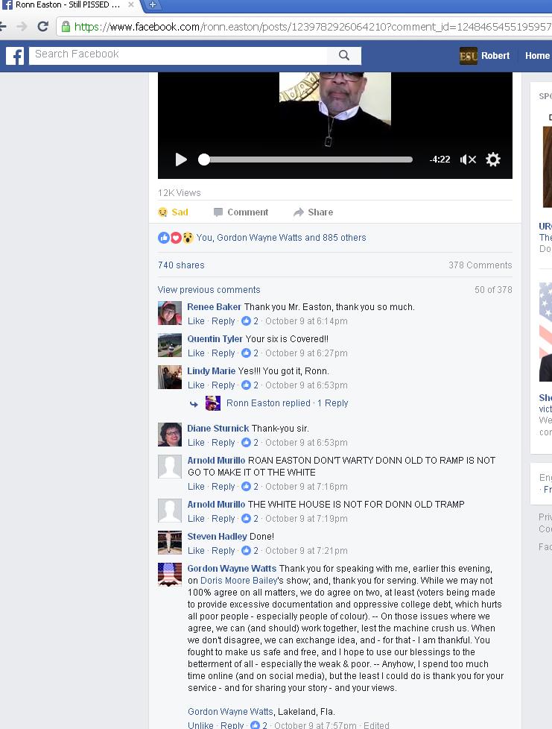Open the 740 shares list
The height and width of the screenshot is (729, 552).
pos(181,265)
